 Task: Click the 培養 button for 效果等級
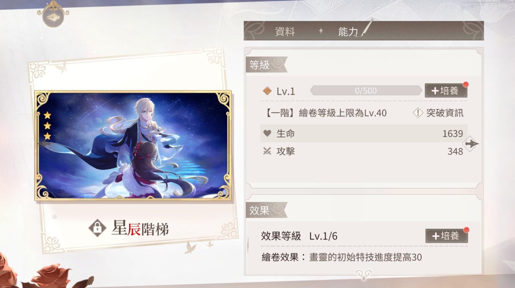(x=447, y=236)
